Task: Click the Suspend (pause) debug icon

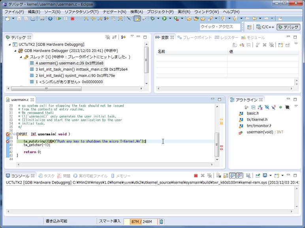Action: [x=66, y=19]
